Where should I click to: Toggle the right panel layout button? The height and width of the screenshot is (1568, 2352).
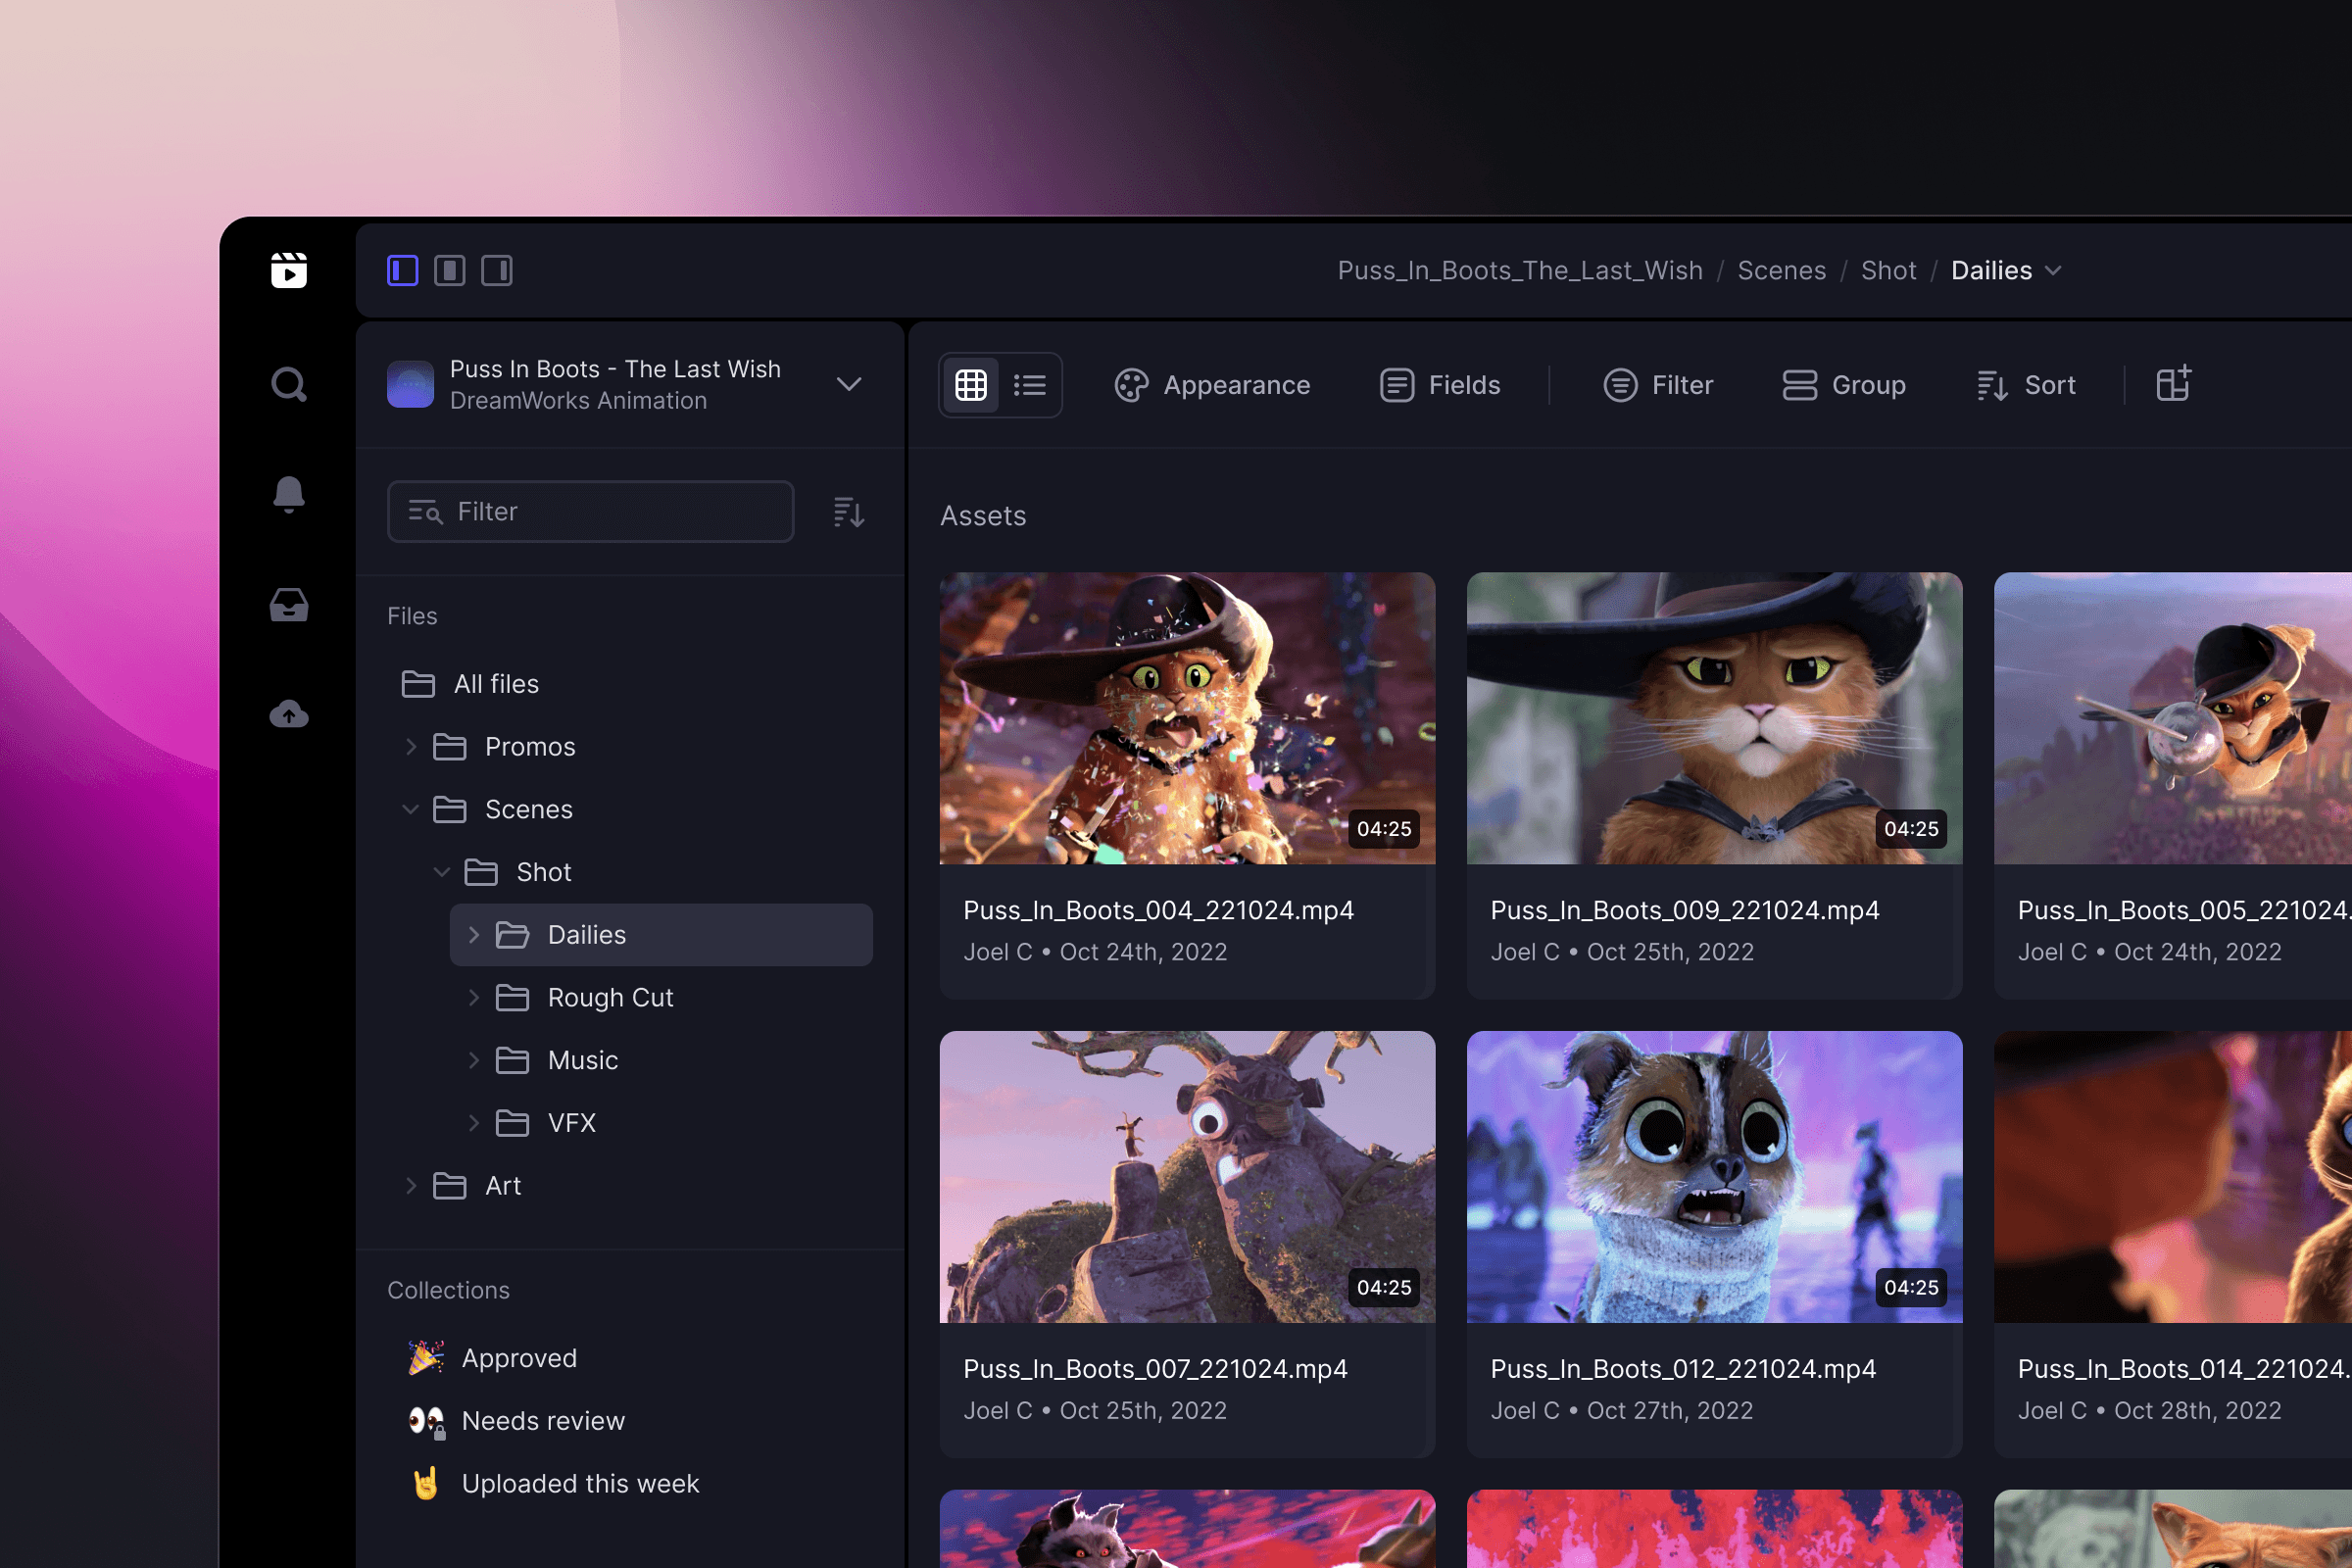pyautogui.click(x=497, y=270)
